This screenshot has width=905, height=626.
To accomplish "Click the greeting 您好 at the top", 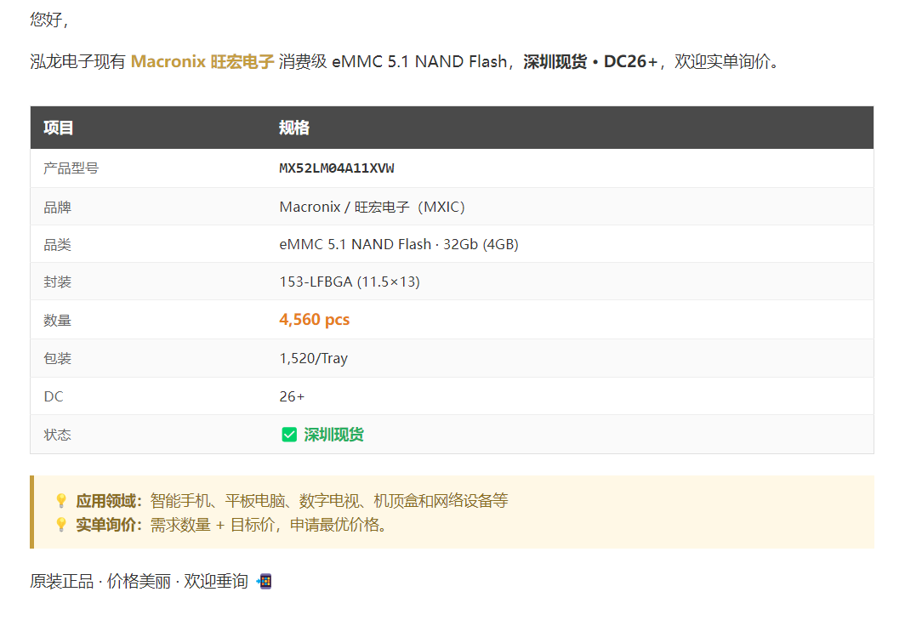I will (x=46, y=20).
